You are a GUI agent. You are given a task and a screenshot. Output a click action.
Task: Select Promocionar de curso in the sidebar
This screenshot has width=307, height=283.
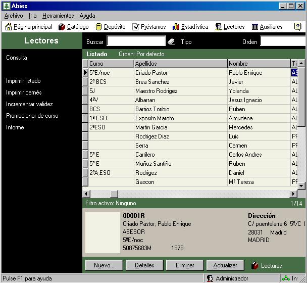click(x=32, y=116)
